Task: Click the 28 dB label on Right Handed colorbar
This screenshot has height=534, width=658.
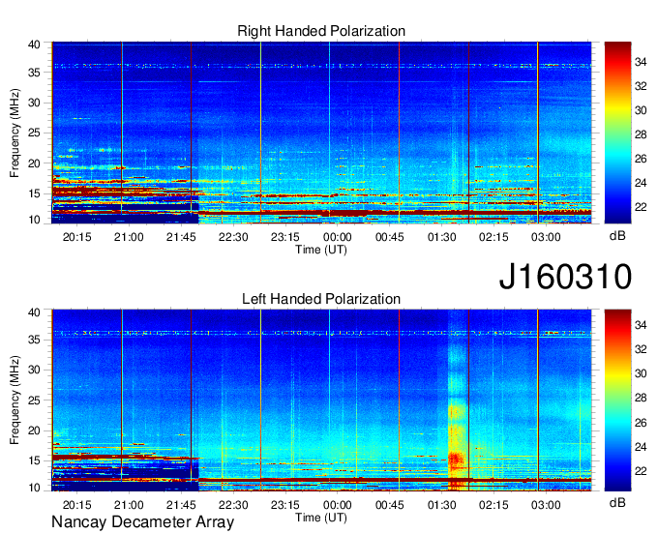Action: tap(641, 134)
